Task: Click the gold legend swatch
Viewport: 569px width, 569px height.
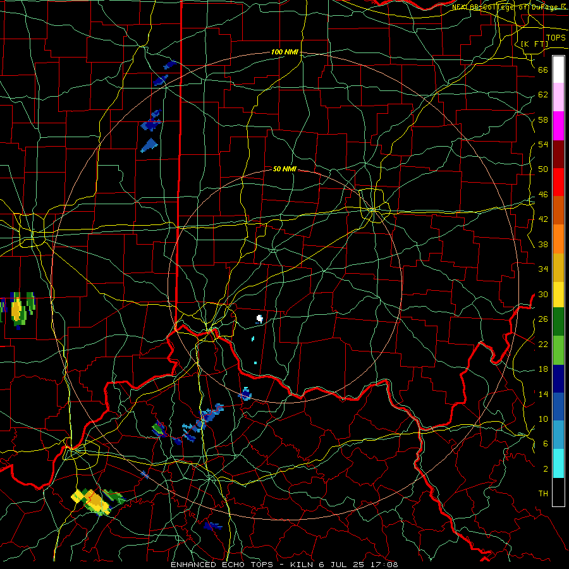Action: click(x=558, y=267)
